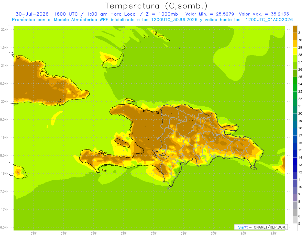Click the '19N' latitude label

click(4, 138)
